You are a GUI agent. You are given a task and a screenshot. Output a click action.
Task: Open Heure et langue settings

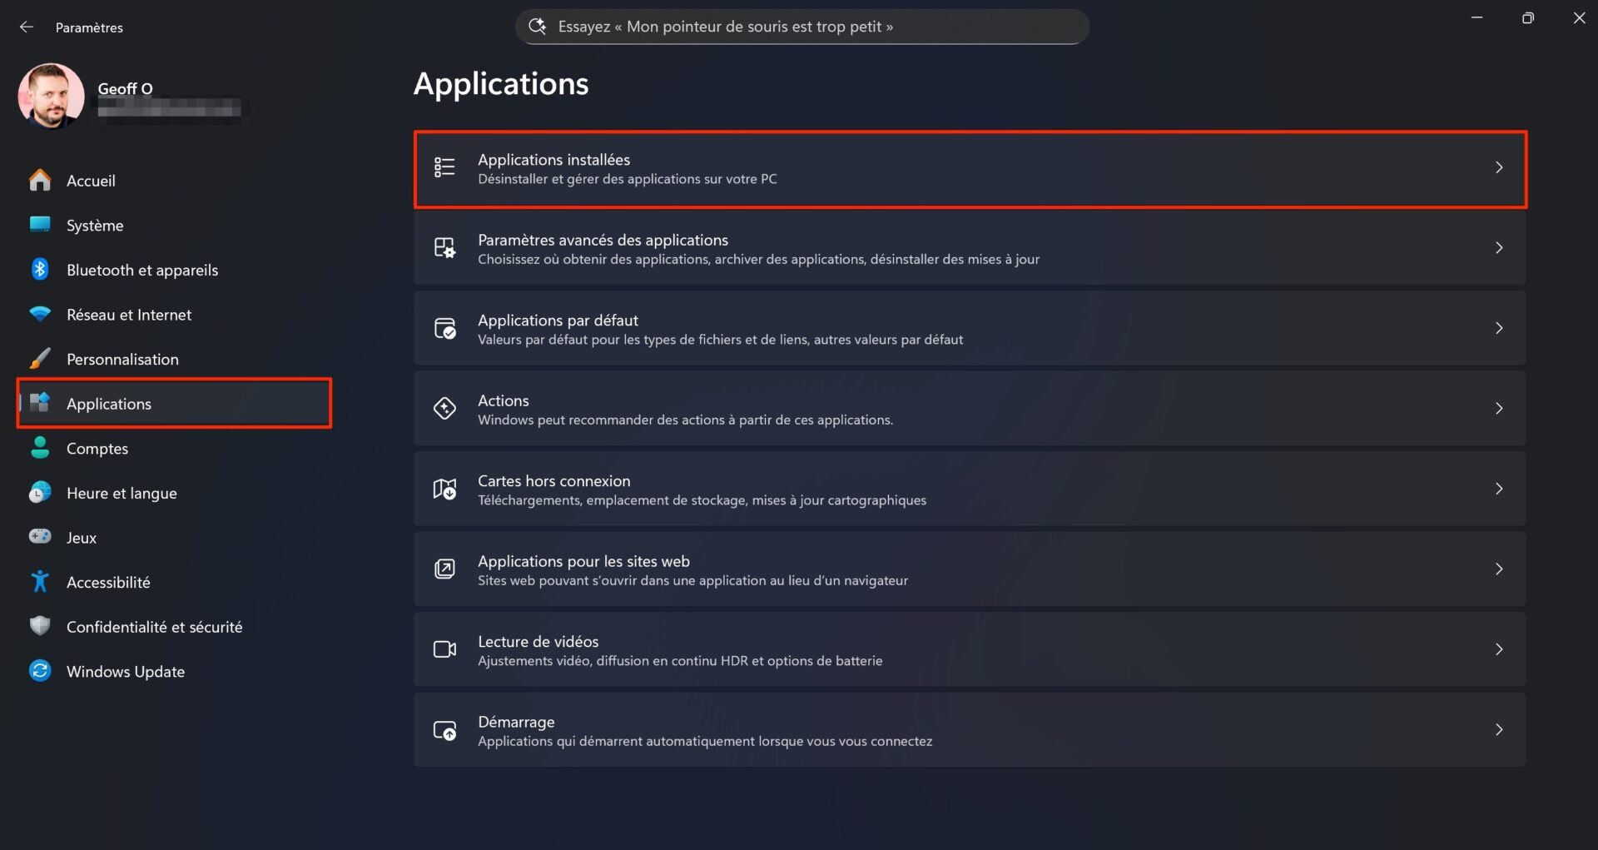[122, 492]
